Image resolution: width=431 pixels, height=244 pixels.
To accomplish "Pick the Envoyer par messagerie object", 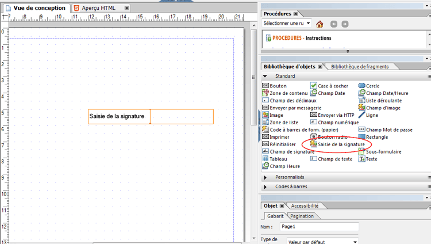I will 292,108.
